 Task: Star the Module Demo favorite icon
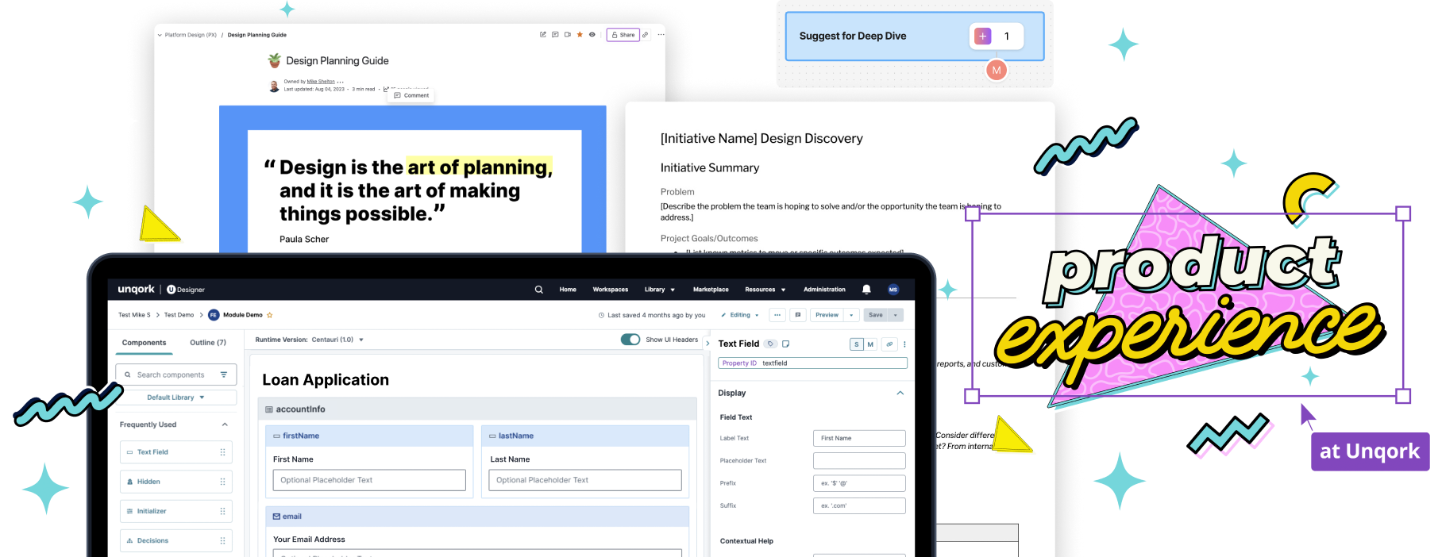click(x=270, y=315)
